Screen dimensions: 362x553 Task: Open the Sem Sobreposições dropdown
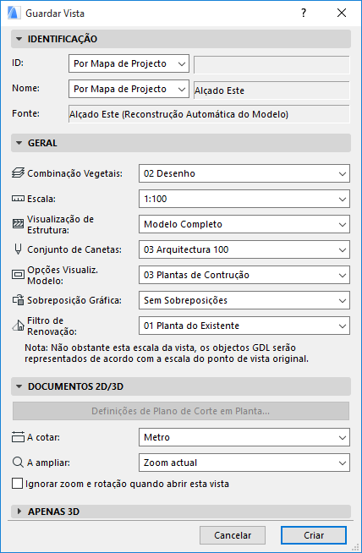(x=244, y=300)
